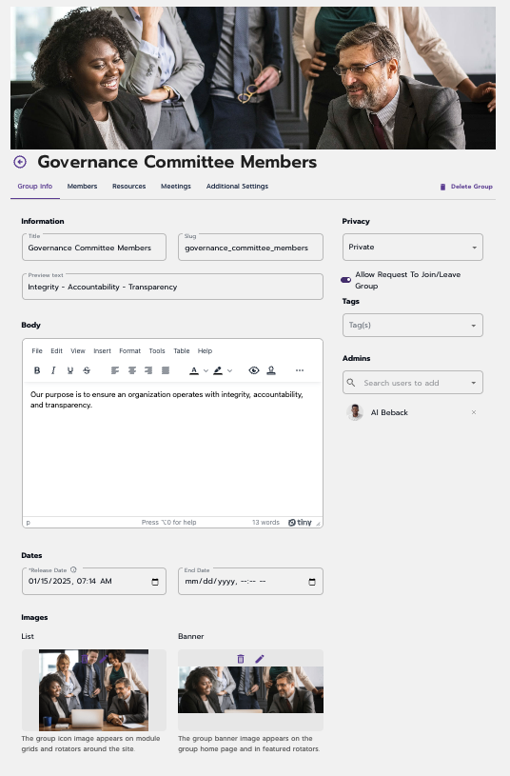Reveal more toolbar options with the ellipsis
The height and width of the screenshot is (776, 510).
coord(300,370)
